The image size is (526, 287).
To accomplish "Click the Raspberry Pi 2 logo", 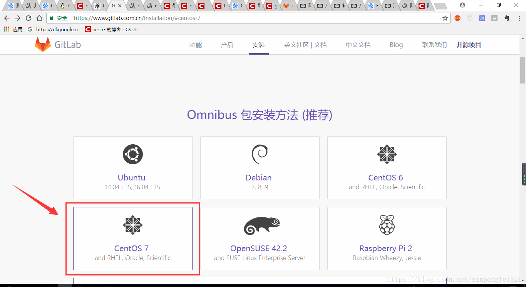I will click(x=387, y=225).
